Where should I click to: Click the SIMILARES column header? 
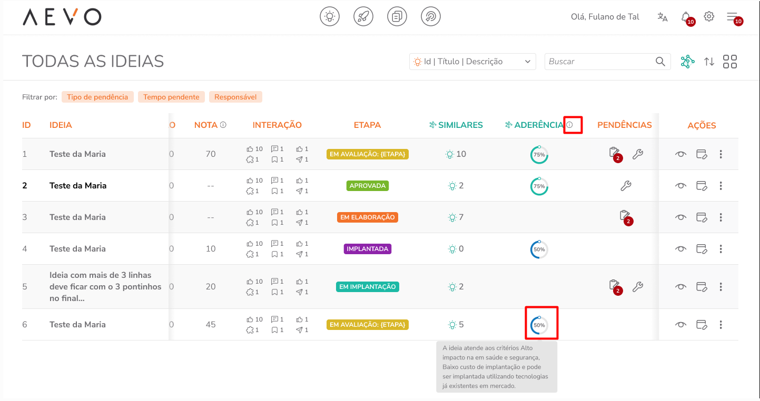click(456, 125)
